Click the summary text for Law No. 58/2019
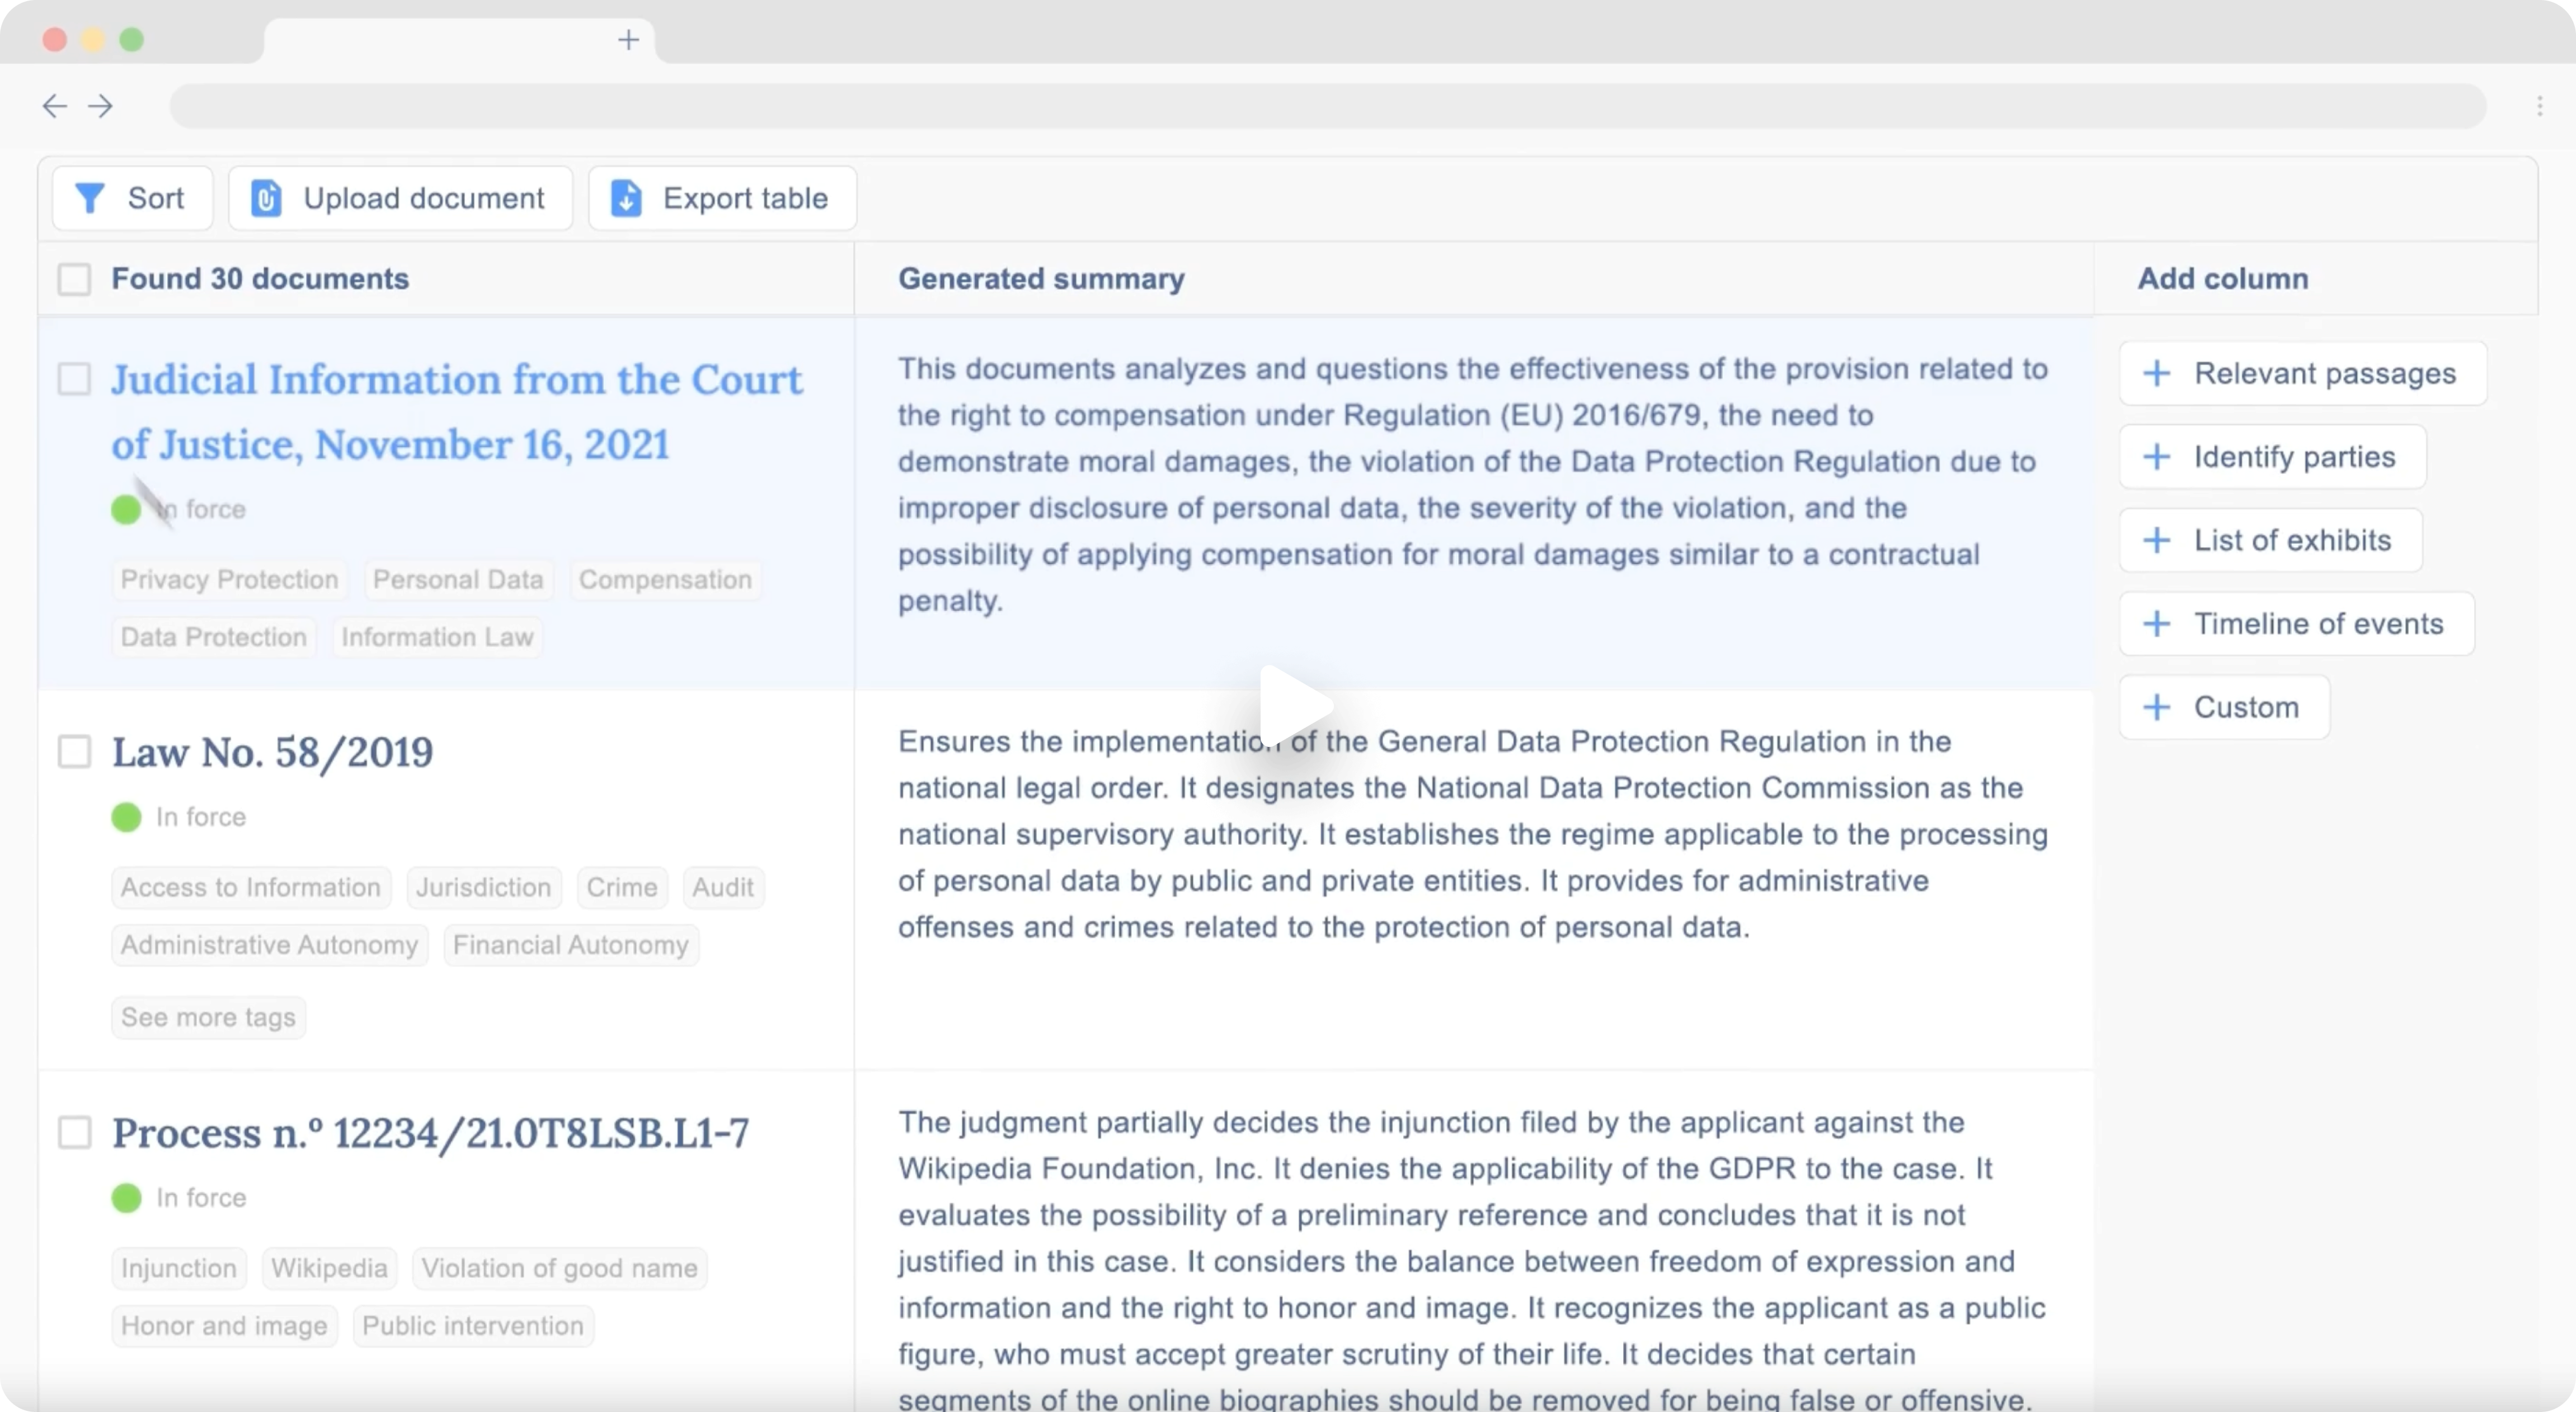Viewport: 2576px width, 1412px height. pyautogui.click(x=1472, y=834)
